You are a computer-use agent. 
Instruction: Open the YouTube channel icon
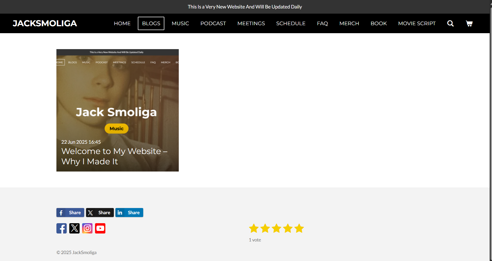(x=100, y=228)
